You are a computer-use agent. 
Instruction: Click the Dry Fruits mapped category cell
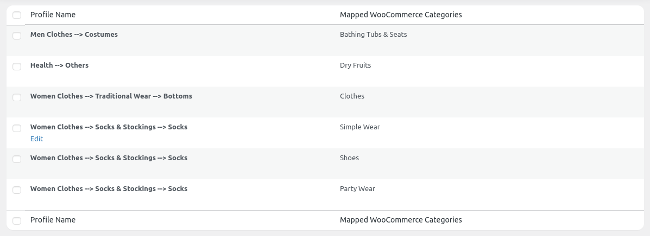(x=355, y=65)
